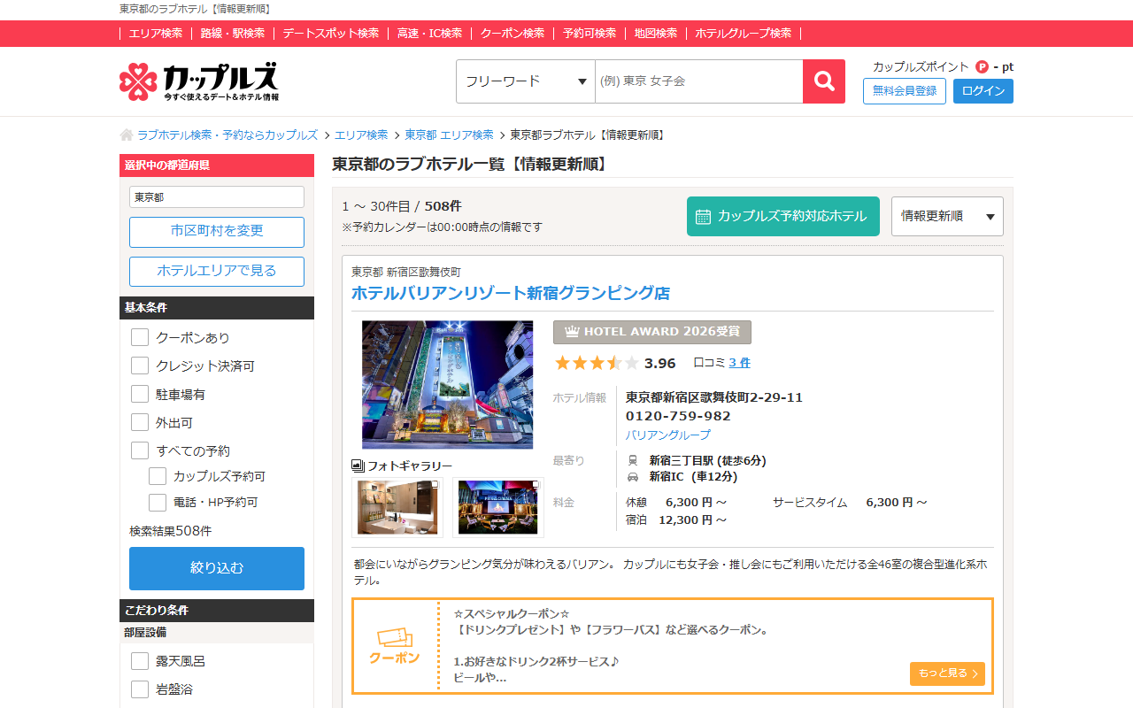Click the star rating icons
1133x708 pixels.
pyautogui.click(x=597, y=363)
